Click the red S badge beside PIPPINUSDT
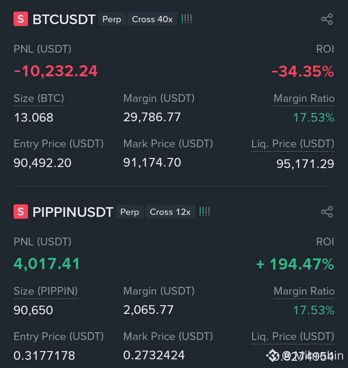Image resolution: width=348 pixels, height=368 pixels. [x=21, y=212]
